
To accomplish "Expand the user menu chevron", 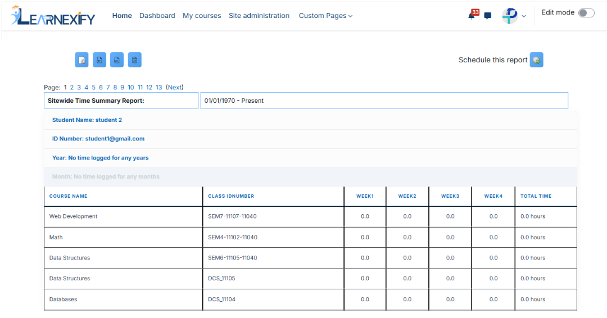I will (524, 16).
